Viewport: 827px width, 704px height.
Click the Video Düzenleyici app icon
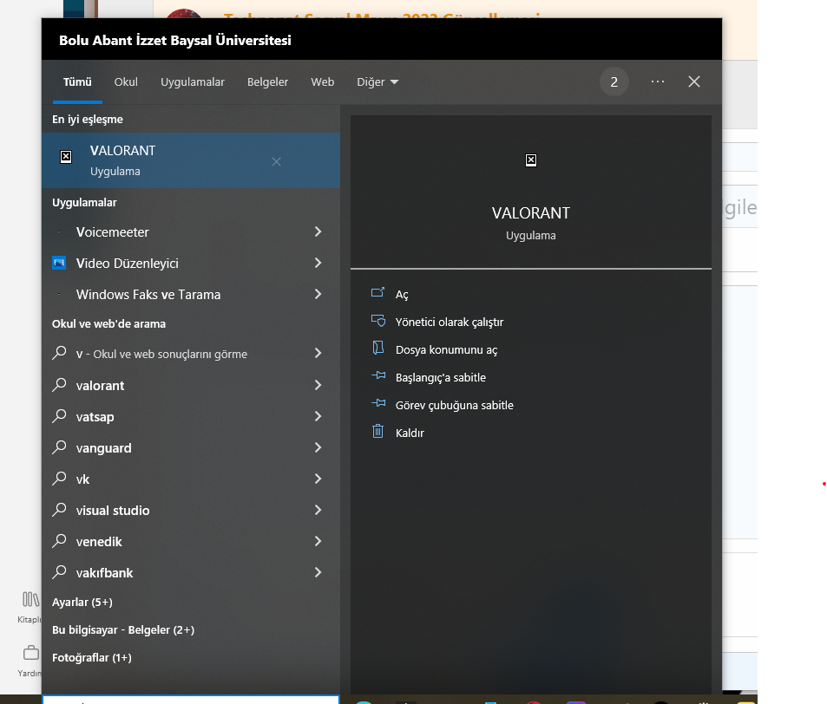pyautogui.click(x=59, y=263)
